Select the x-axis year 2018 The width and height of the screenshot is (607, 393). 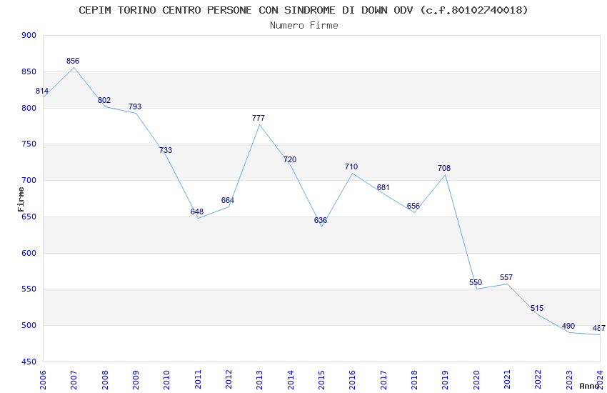tap(414, 380)
